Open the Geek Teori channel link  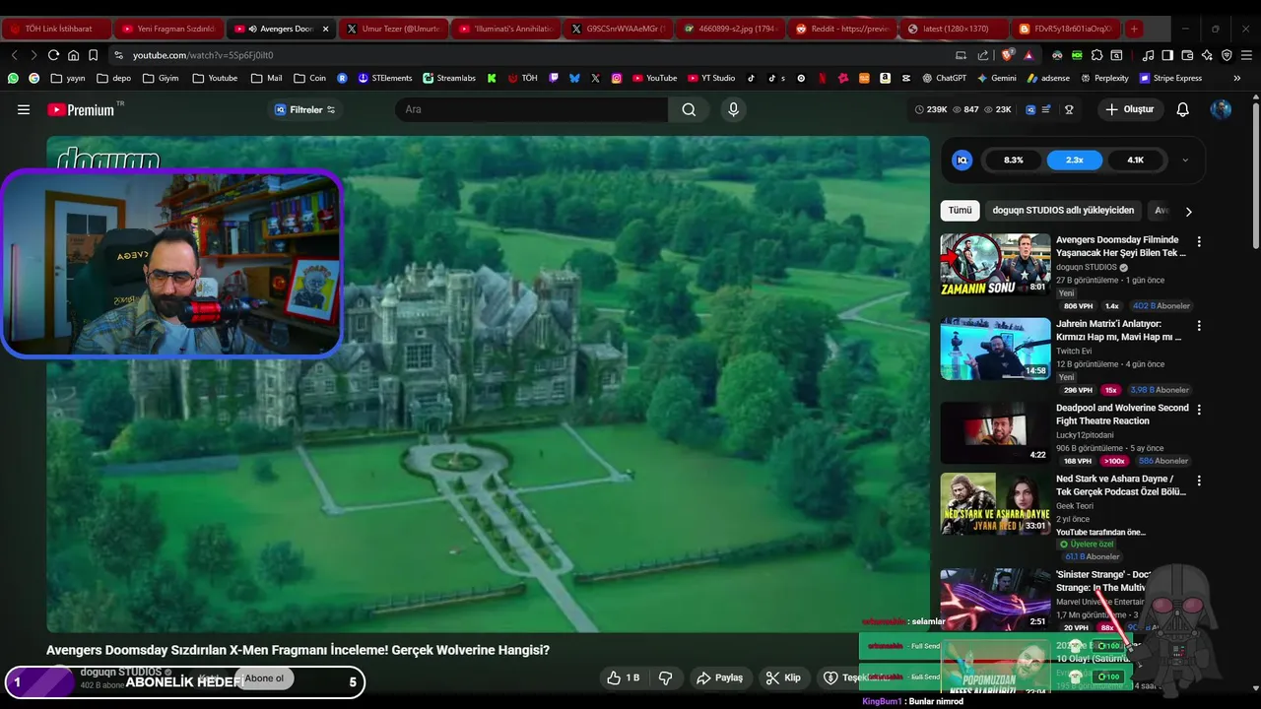point(1076,506)
